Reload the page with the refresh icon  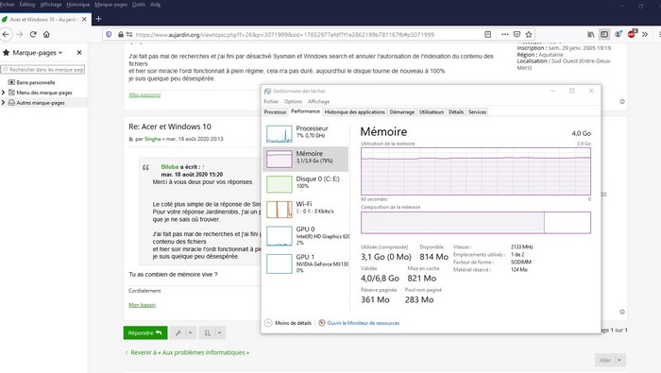pos(33,35)
